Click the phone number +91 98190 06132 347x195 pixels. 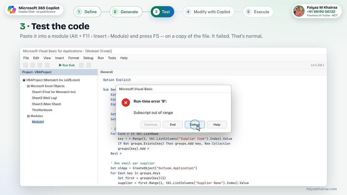(321, 12)
